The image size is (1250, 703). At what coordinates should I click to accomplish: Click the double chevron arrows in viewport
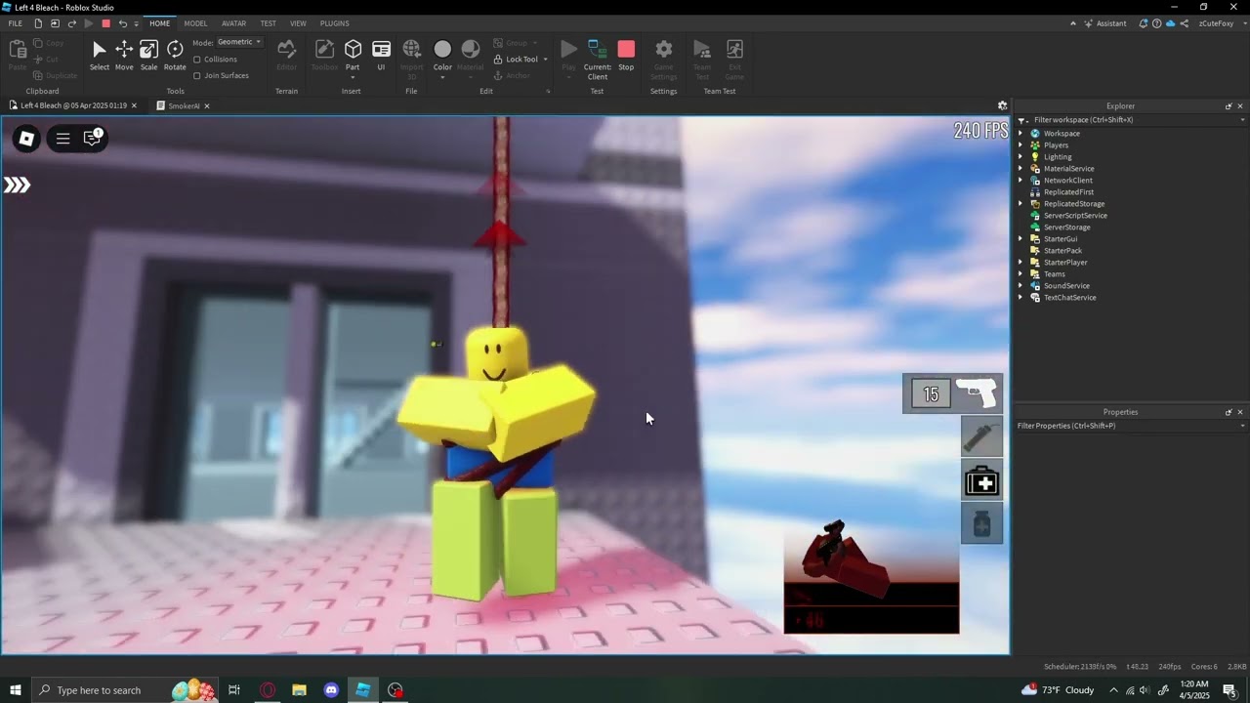point(17,185)
